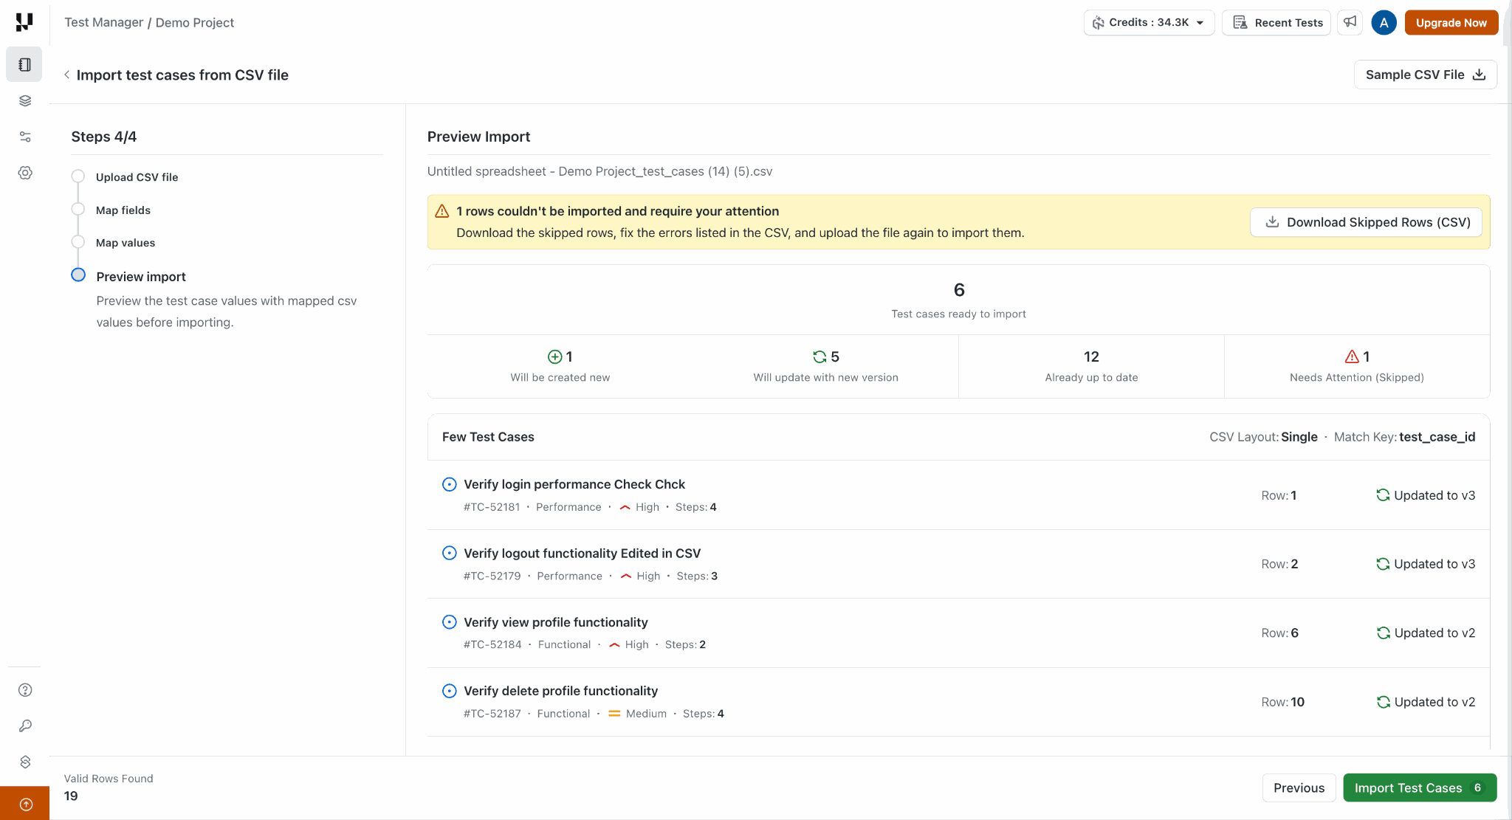Click the Valid Rows Found count 19

click(71, 796)
